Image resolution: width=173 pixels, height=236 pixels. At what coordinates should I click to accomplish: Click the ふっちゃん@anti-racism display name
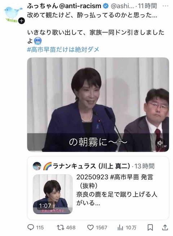coord(64,6)
